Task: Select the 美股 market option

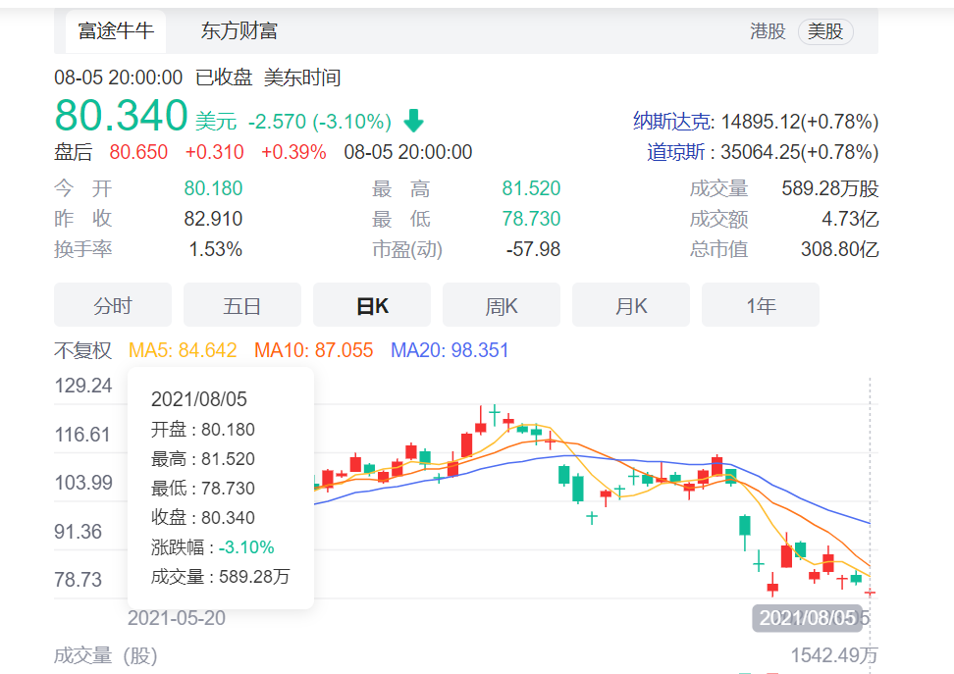Action: tap(825, 31)
